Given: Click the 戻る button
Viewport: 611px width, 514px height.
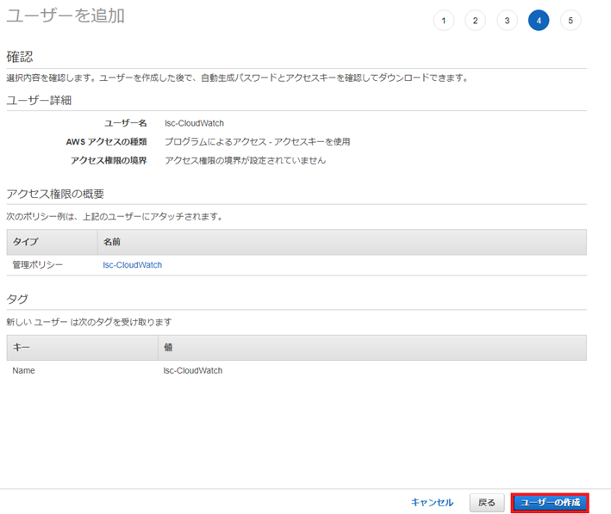Looking at the screenshot, I should pos(487,503).
